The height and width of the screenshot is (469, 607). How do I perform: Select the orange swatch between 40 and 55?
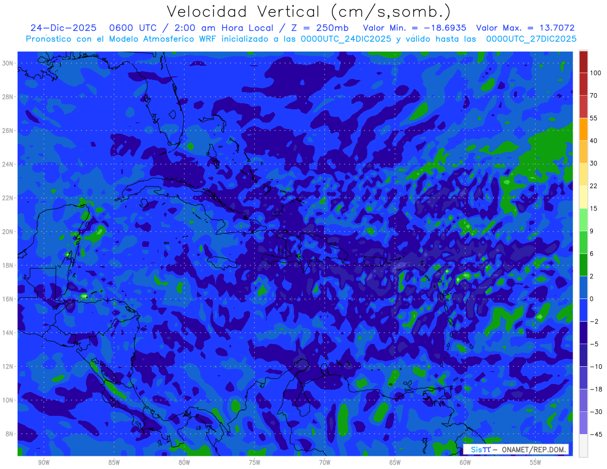[583, 129]
